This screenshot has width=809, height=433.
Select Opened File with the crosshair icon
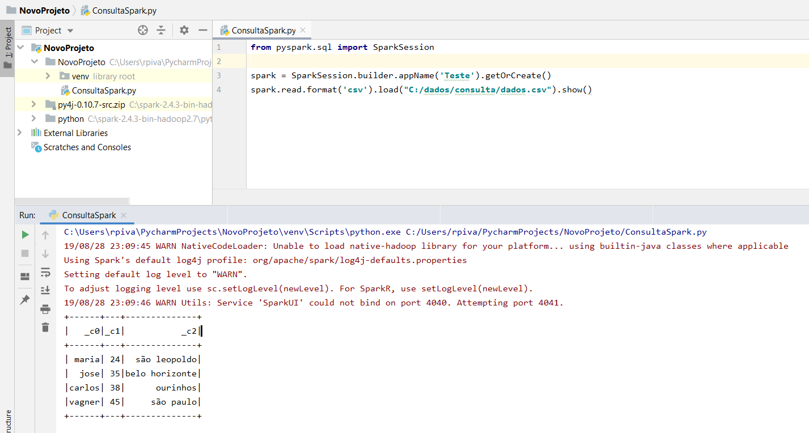(142, 29)
